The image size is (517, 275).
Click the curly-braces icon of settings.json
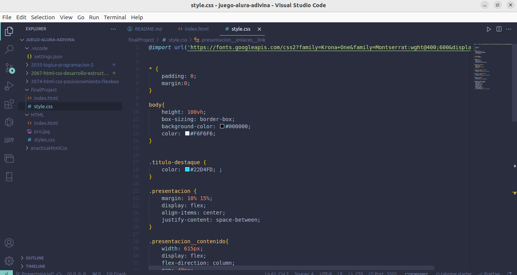pyautogui.click(x=30, y=57)
